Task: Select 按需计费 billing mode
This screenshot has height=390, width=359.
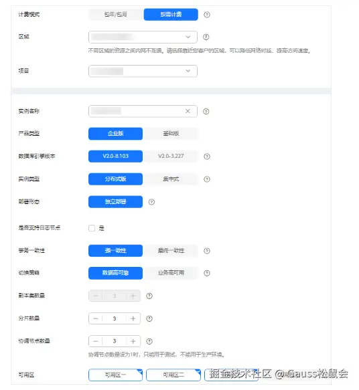Action: pos(171,15)
